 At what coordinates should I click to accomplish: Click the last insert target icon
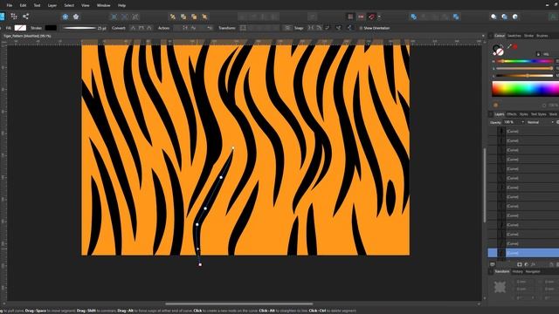click(x=515, y=17)
